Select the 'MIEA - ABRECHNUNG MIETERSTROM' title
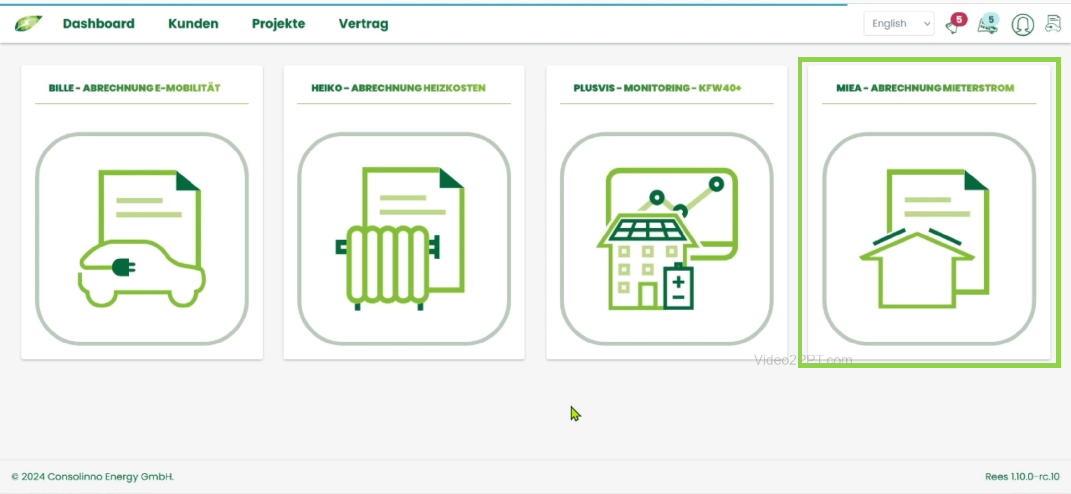1071x494 pixels. coord(925,88)
